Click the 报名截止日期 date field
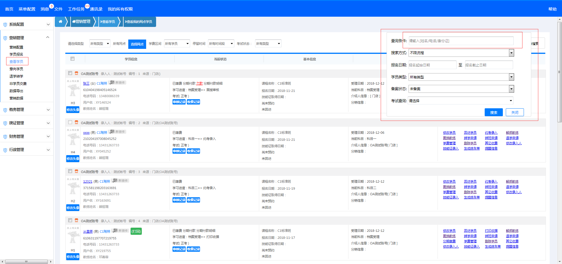 tap(489, 65)
